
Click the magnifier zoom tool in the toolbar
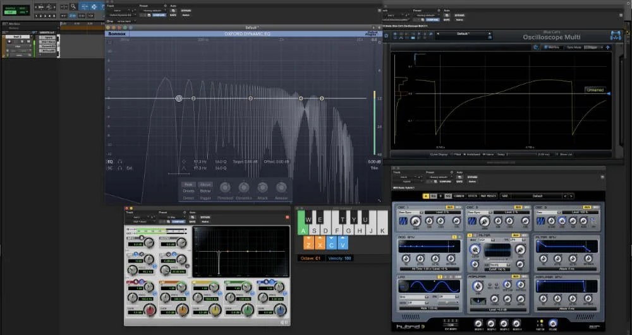pyautogui.click(x=73, y=6)
